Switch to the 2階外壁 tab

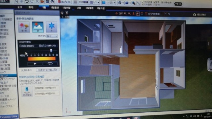coord(101,8)
